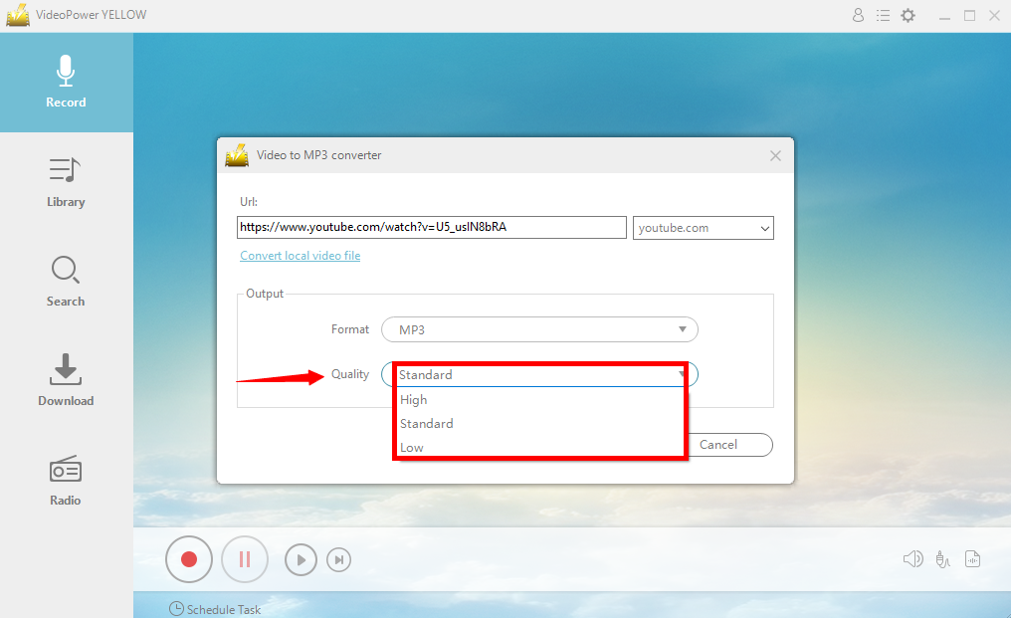Expand the MP3 Format dropdown
The height and width of the screenshot is (618, 1011).
click(x=539, y=329)
